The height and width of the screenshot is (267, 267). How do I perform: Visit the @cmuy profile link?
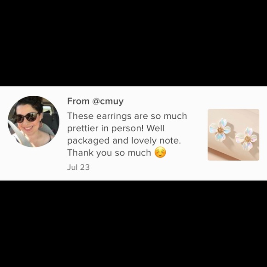point(108,101)
